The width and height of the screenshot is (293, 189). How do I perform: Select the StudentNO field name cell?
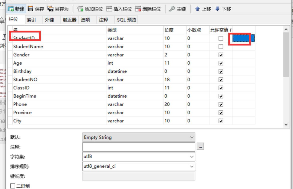point(59,79)
